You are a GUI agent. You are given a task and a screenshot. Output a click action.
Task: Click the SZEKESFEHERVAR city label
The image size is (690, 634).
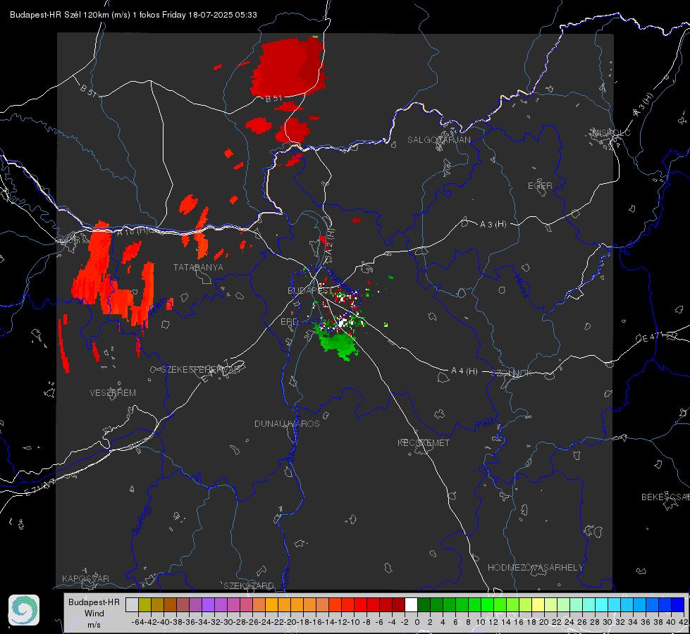click(200, 370)
